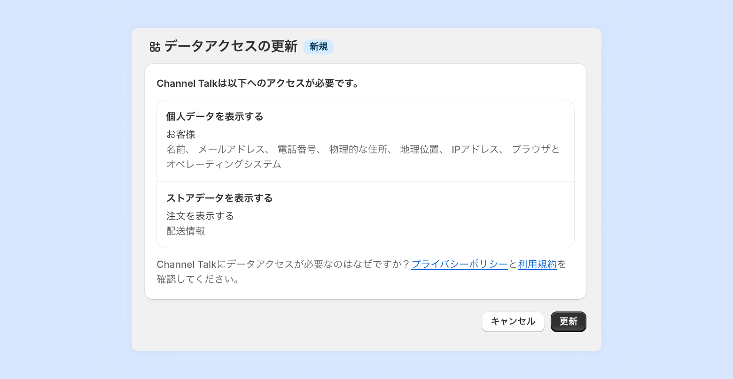The image size is (733, 379).
Task: Select the ストアデータを表示する section heading
Action: pyautogui.click(x=219, y=198)
